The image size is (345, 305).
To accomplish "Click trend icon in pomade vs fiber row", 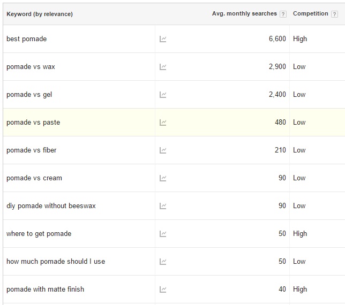I will click(163, 150).
